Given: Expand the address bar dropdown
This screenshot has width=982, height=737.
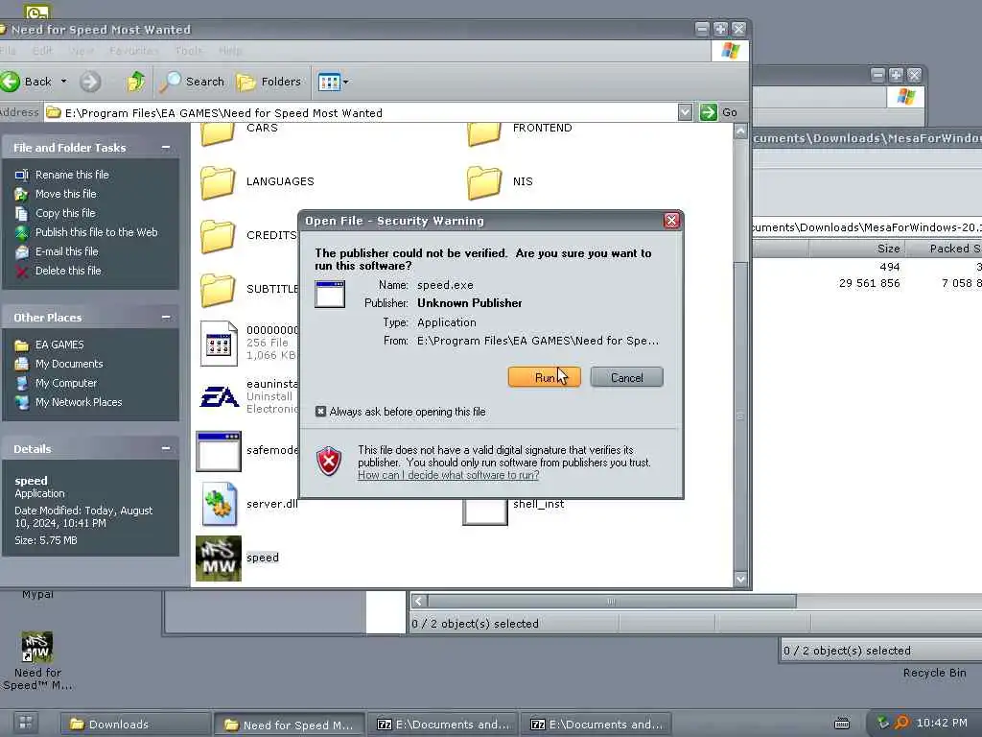Looking at the screenshot, I should click(x=685, y=113).
